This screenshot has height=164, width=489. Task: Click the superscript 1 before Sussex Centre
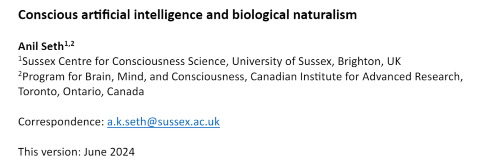point(20,59)
